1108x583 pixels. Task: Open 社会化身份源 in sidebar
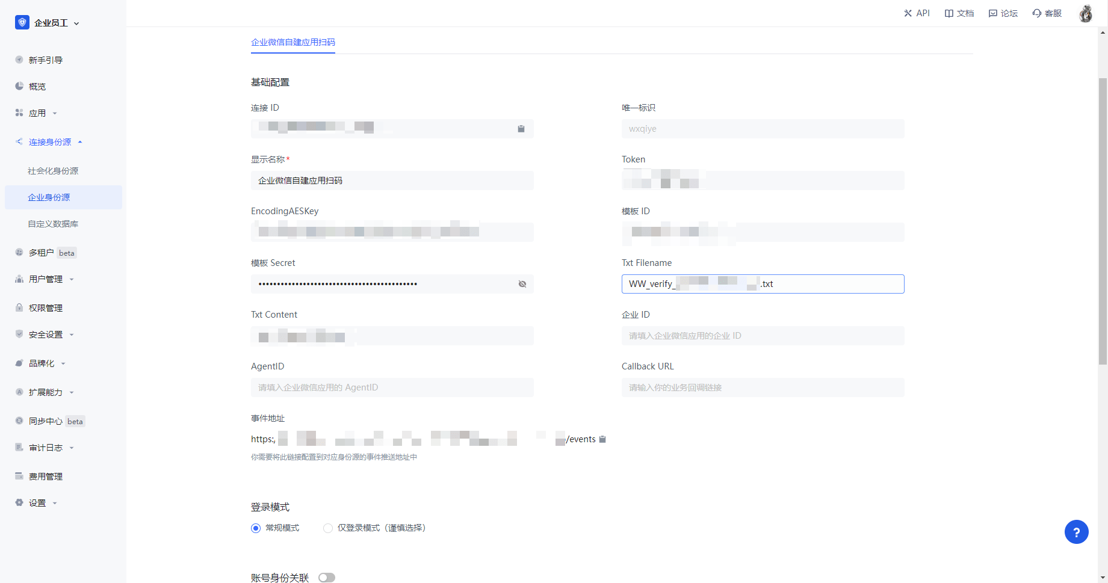coord(53,171)
